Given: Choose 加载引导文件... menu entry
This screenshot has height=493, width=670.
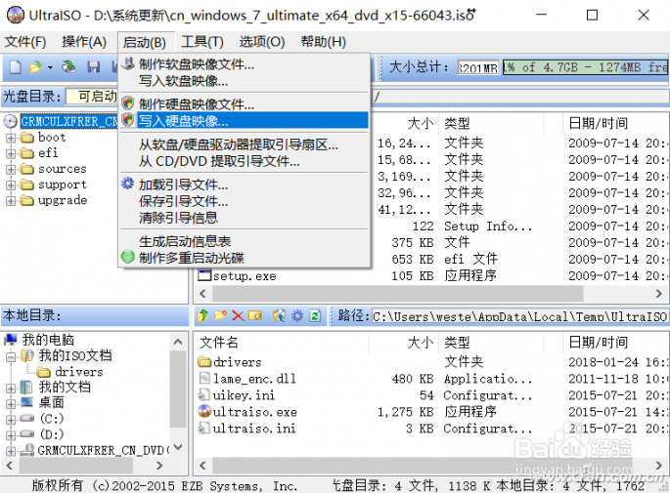Looking at the screenshot, I should [x=244, y=185].
